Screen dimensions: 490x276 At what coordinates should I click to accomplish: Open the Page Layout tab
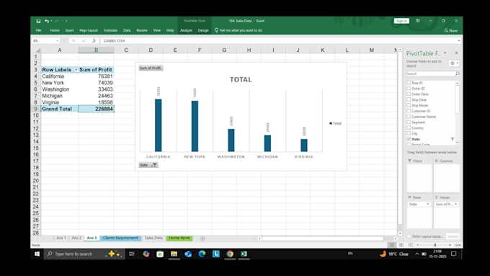89,30
